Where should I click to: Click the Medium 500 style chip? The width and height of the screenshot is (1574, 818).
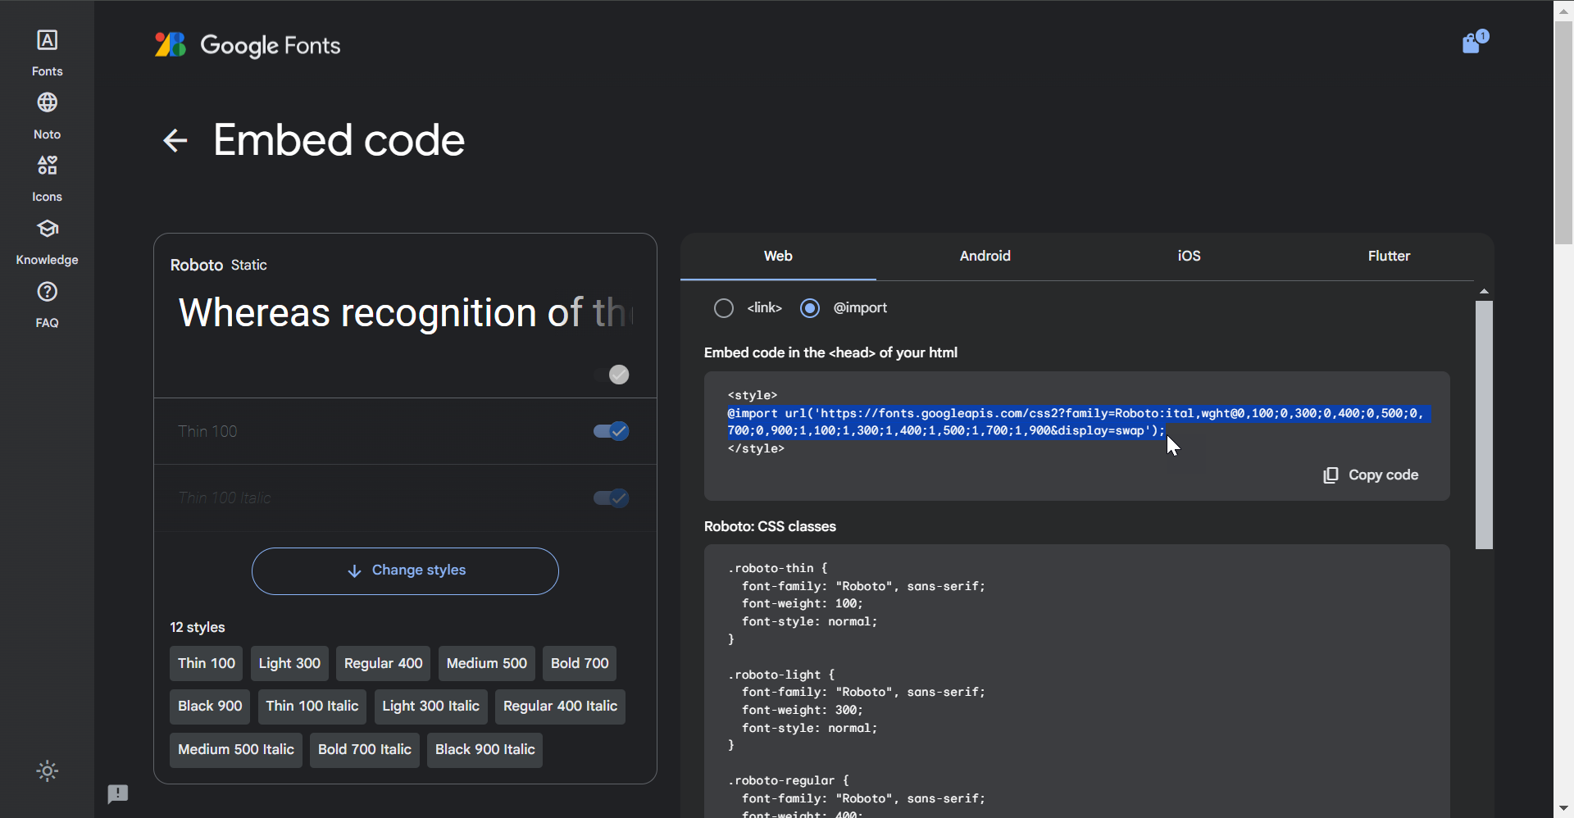[x=487, y=663]
